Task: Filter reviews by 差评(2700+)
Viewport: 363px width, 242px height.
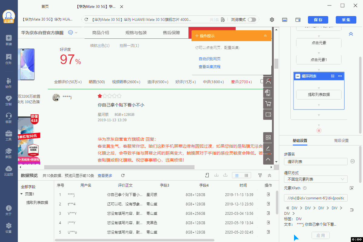Action: [x=241, y=82]
